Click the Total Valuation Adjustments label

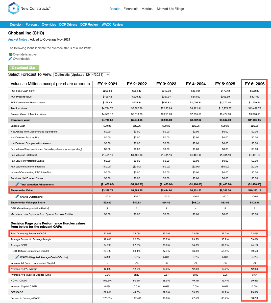[37, 184]
